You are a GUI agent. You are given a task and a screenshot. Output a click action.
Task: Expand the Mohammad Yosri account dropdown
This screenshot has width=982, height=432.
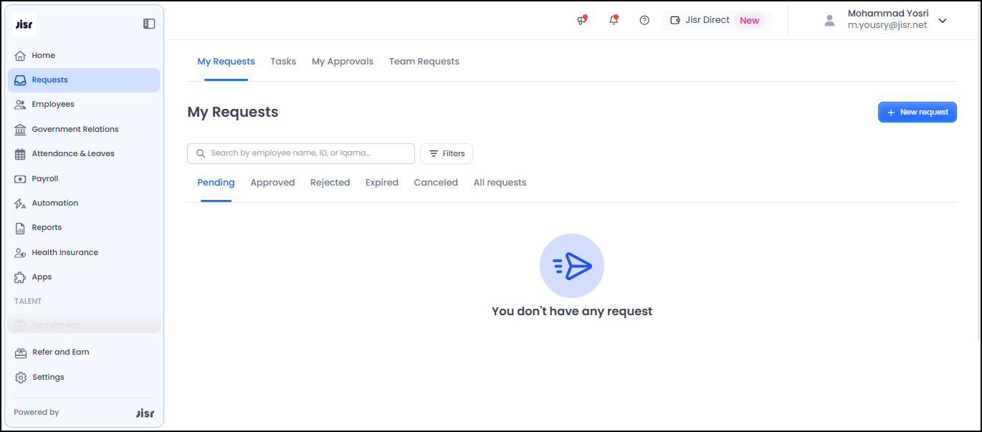coord(943,21)
